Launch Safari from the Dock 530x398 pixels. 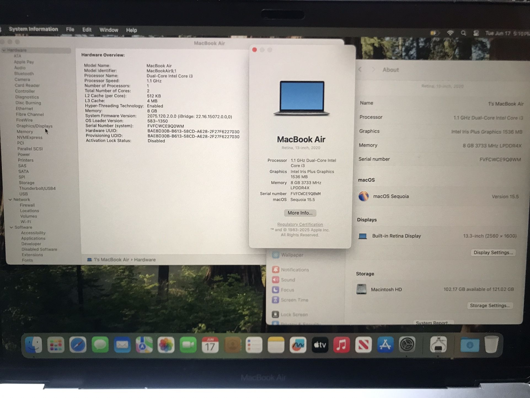pyautogui.click(x=78, y=344)
